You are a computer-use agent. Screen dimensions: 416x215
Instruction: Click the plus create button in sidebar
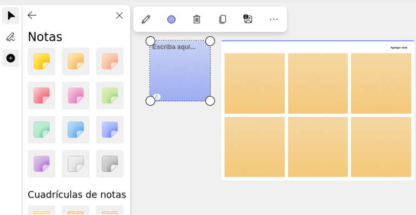point(11,58)
